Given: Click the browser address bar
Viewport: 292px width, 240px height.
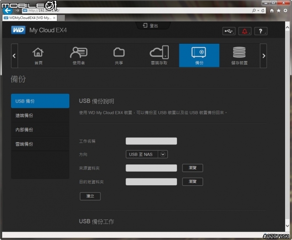Looking at the screenshot, I should tap(137, 10).
